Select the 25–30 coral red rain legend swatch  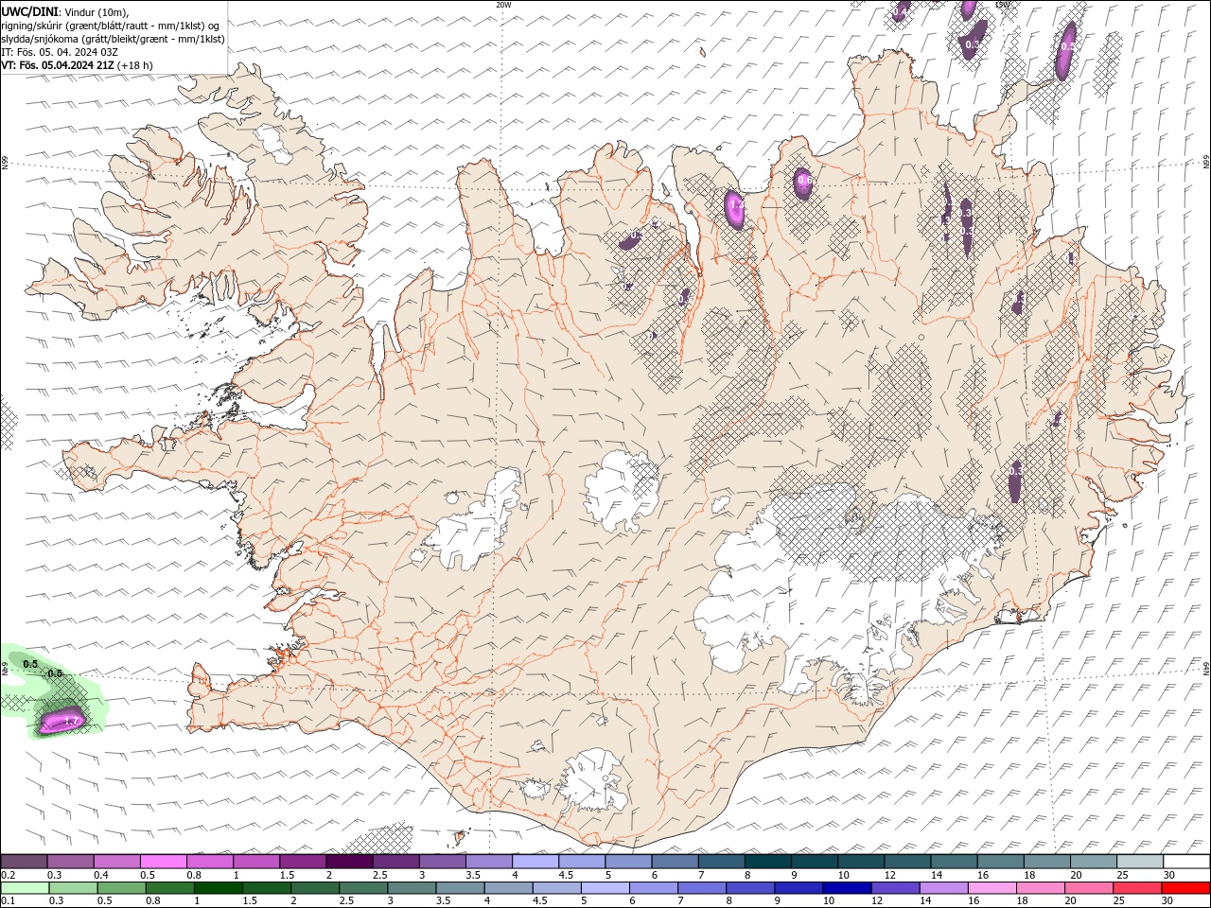point(1137,888)
